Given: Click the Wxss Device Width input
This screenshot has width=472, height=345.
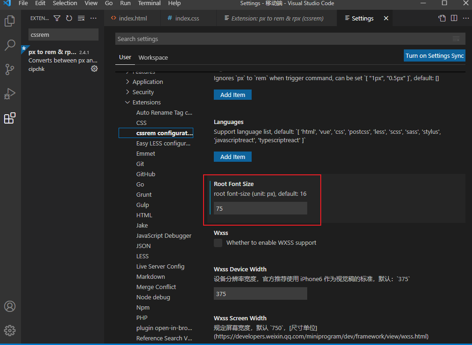Looking at the screenshot, I should click(x=261, y=294).
